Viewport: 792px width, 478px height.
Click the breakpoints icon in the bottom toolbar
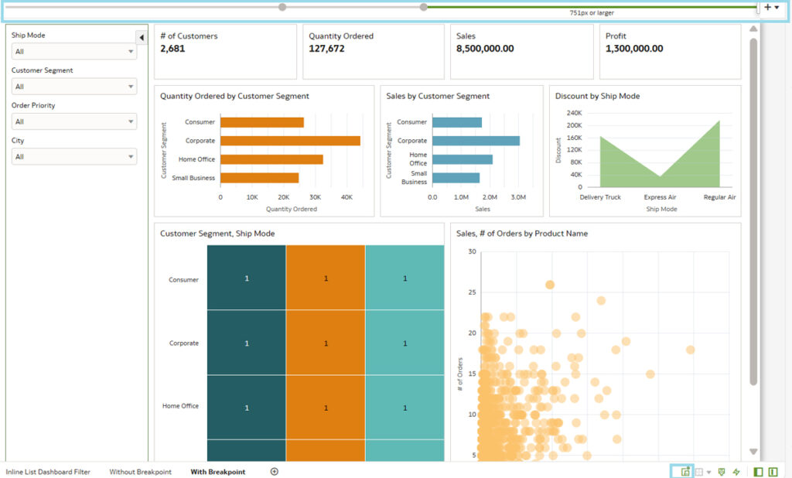[684, 472]
